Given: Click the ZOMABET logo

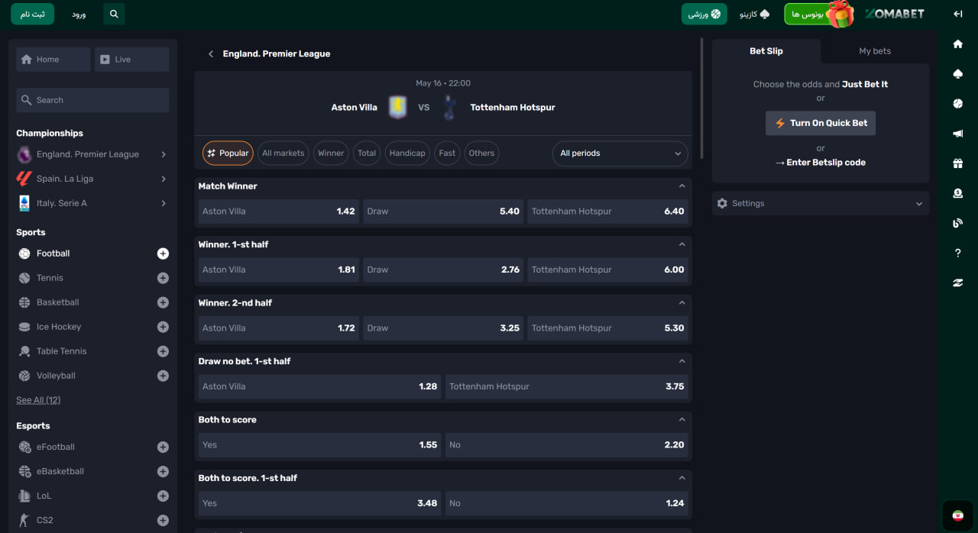Looking at the screenshot, I should click(x=895, y=13).
